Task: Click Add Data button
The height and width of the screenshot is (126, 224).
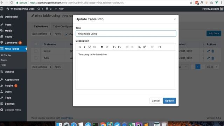Action: [x=214, y=34]
